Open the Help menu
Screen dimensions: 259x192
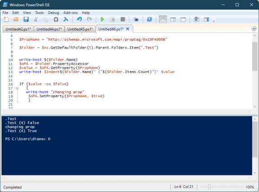(x=86, y=13)
